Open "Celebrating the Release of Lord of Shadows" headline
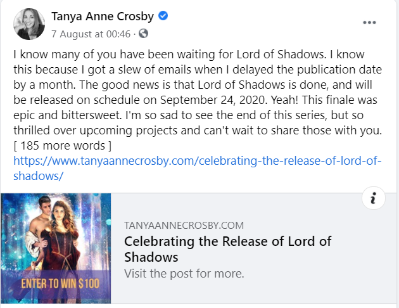The width and height of the screenshot is (399, 308). coord(228,249)
